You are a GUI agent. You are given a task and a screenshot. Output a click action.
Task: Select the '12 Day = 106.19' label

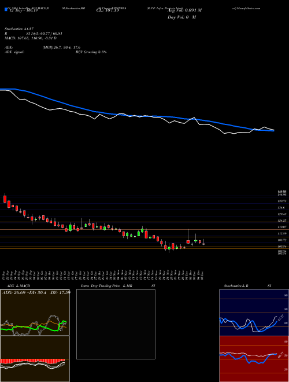(23, 10)
